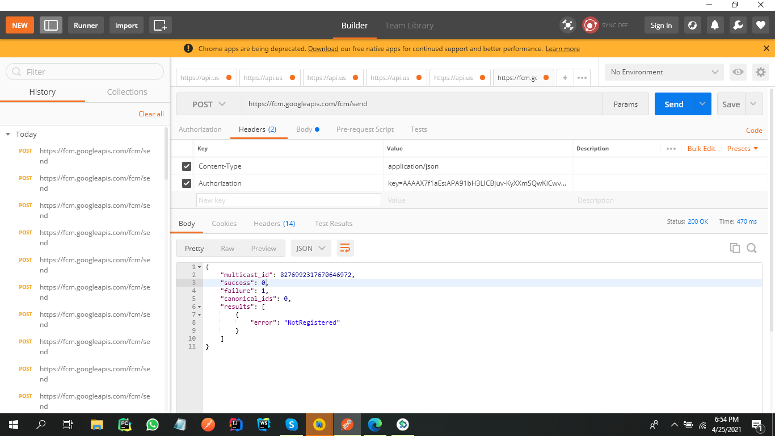Open the POST method dropdown
The width and height of the screenshot is (775, 436).
(208, 104)
